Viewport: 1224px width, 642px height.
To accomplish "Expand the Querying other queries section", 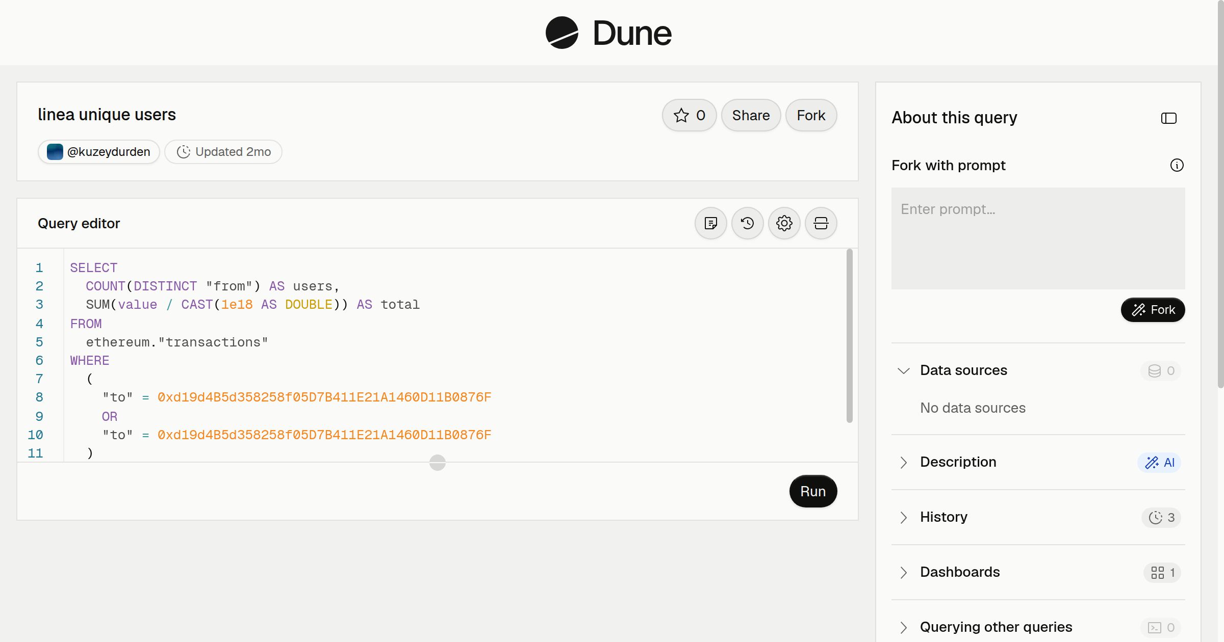I will [903, 627].
